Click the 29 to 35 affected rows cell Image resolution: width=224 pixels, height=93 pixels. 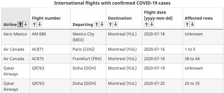(203, 86)
